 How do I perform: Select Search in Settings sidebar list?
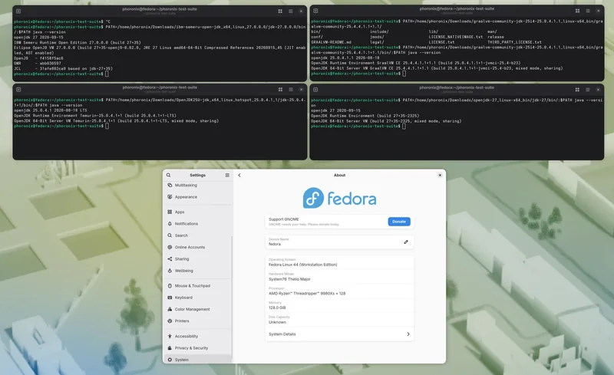point(198,235)
